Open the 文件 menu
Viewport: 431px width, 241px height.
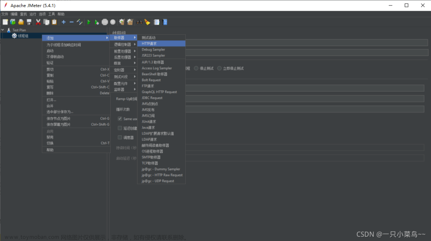pyautogui.click(x=5, y=14)
